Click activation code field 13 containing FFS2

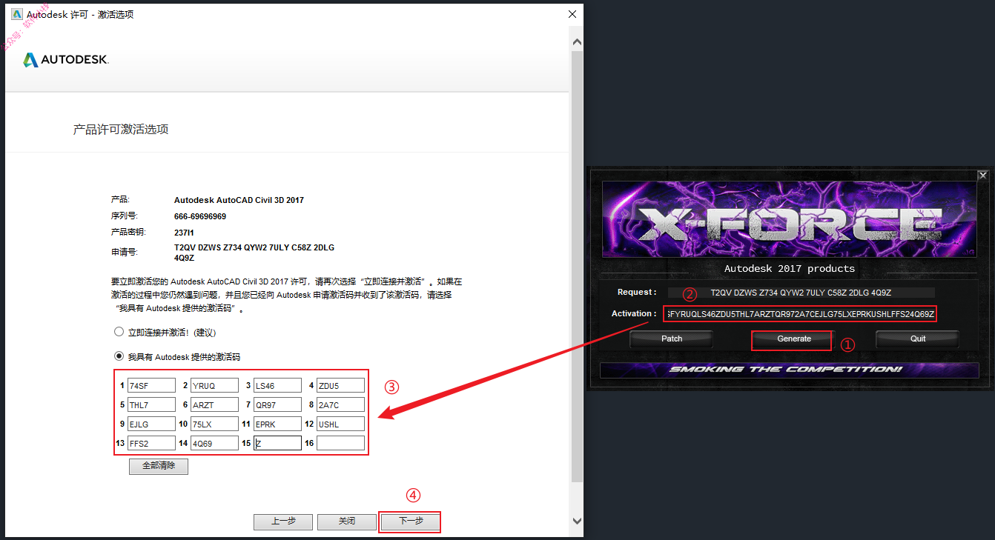[x=151, y=443]
